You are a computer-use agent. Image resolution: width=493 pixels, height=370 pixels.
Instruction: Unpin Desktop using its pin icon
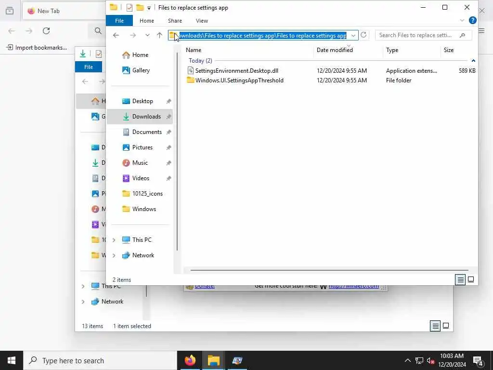169,101
